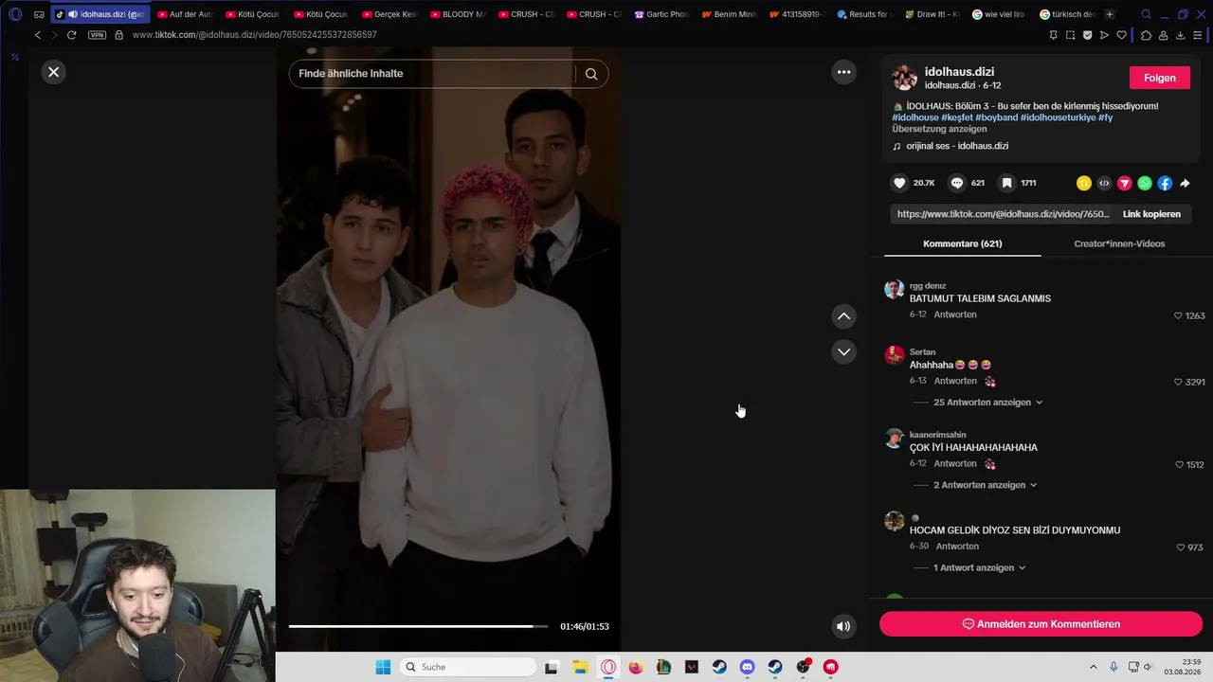This screenshot has height=682, width=1213.
Task: Open more share options arrow
Action: (1185, 183)
